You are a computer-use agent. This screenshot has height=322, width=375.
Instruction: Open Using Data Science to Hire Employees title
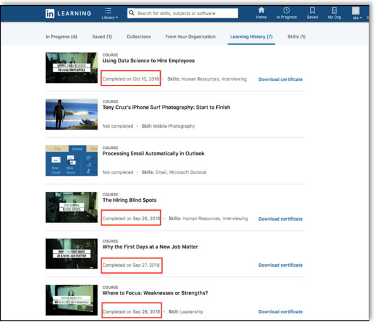[x=149, y=60]
